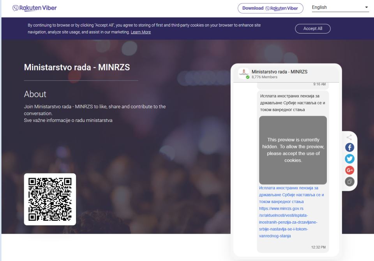
Task: Click the 9:16 AM message timestamp
Action: click(319, 84)
